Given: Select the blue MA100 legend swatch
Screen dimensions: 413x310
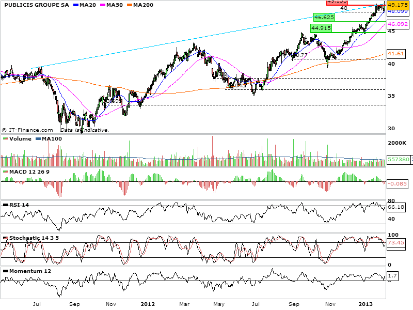Looking at the screenshot, I should tap(38, 138).
